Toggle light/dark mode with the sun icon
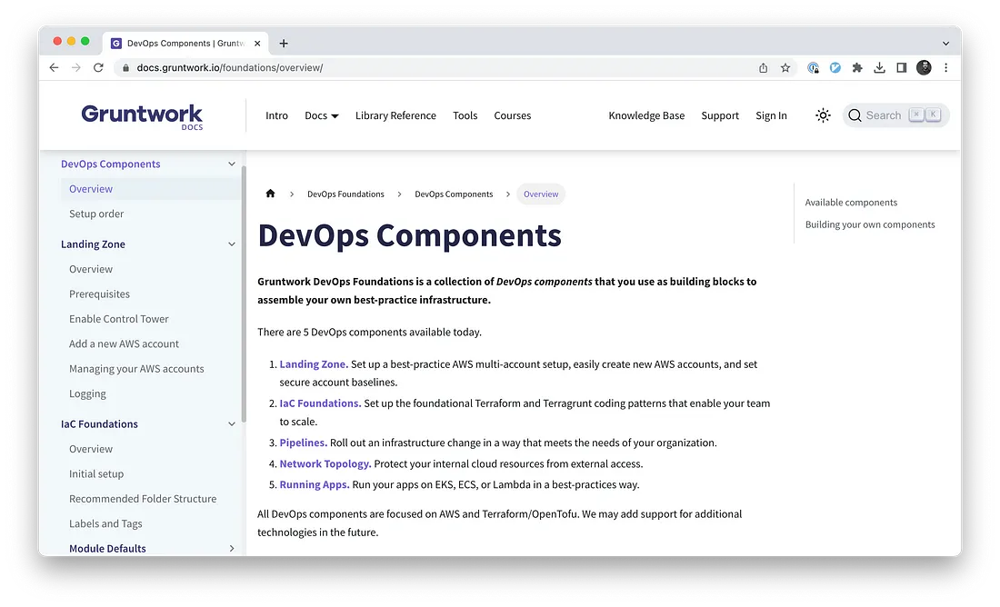The height and width of the screenshot is (607, 1000). pyautogui.click(x=823, y=115)
